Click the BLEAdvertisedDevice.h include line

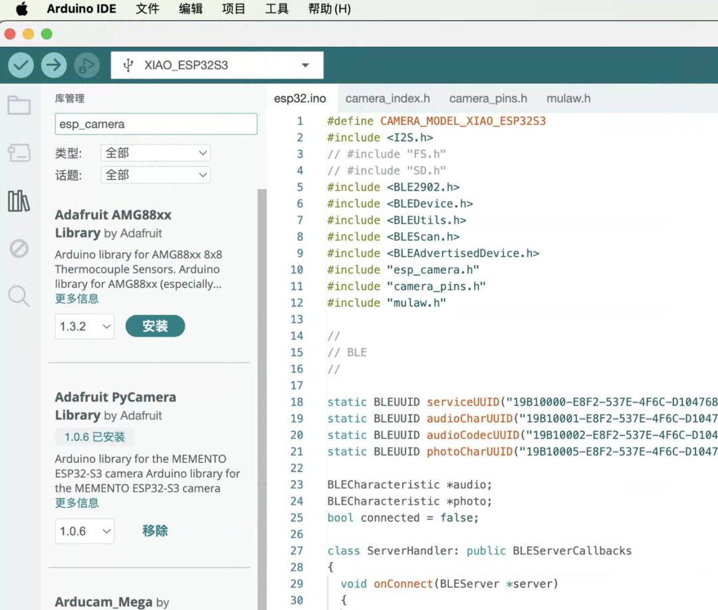pyautogui.click(x=433, y=253)
